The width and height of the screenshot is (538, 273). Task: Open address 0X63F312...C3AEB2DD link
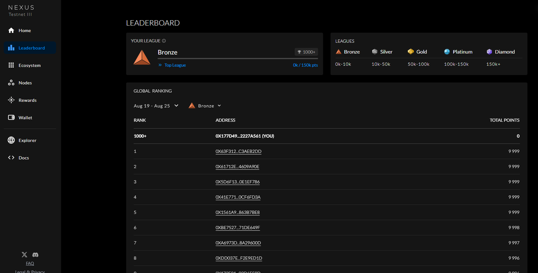tap(239, 152)
